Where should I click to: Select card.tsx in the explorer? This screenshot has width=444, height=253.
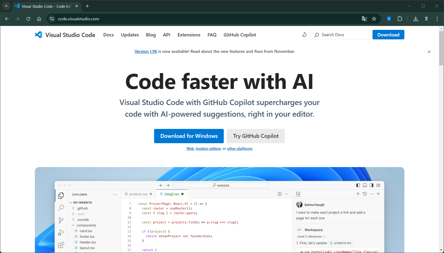tap(84, 231)
